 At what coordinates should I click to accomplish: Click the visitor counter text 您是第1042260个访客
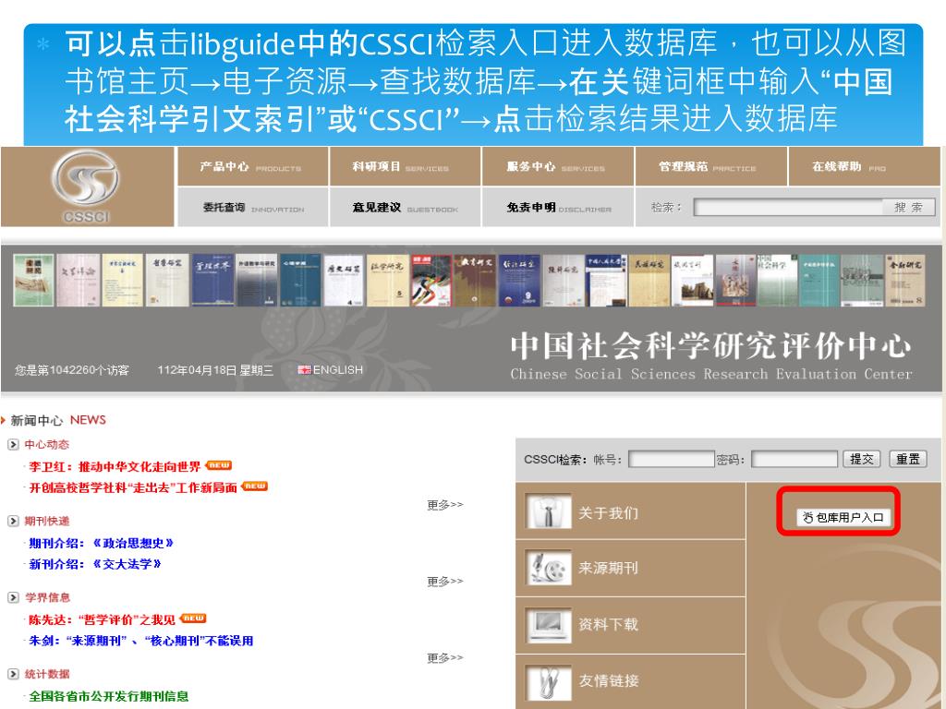tap(72, 370)
